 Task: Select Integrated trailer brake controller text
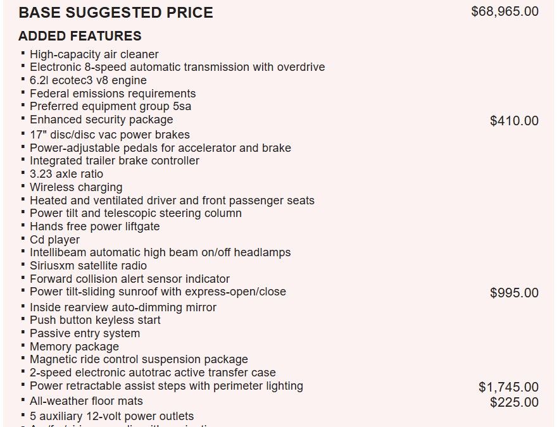click(115, 161)
